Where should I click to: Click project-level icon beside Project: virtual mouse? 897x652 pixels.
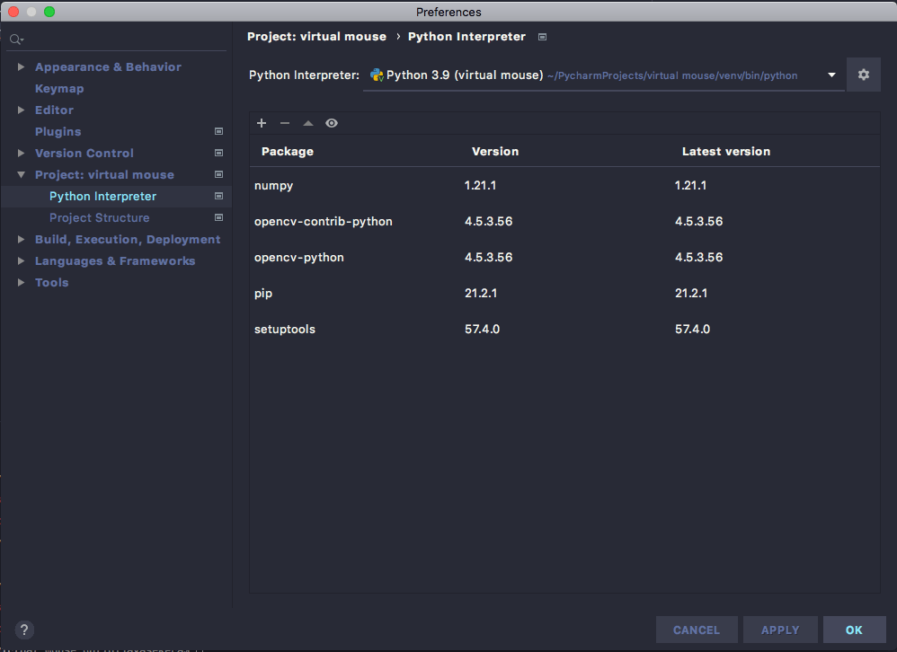coord(218,174)
